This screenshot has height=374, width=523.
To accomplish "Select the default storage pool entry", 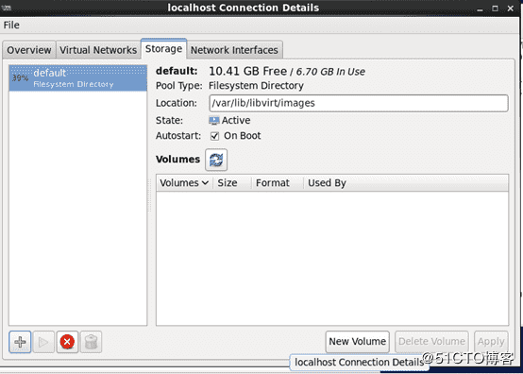I will coord(77,78).
